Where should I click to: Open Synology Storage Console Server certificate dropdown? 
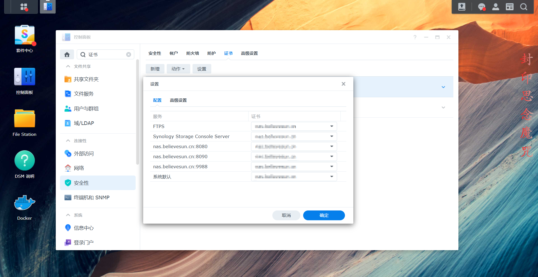pos(294,136)
